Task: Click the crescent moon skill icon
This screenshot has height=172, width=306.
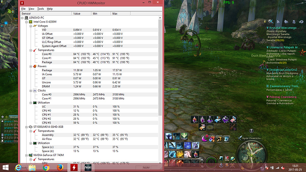Action: tap(204, 139)
